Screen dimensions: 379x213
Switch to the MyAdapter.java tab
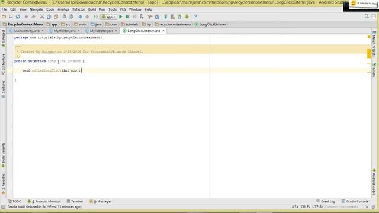(x=101, y=31)
